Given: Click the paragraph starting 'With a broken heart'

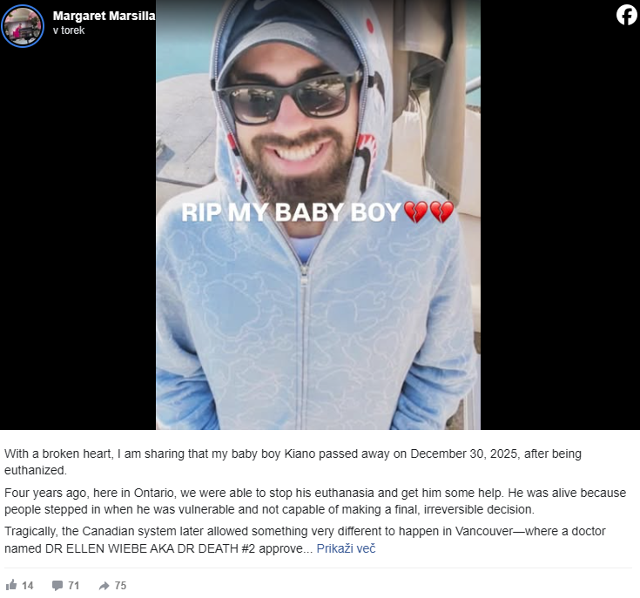Looking at the screenshot, I should tap(293, 461).
